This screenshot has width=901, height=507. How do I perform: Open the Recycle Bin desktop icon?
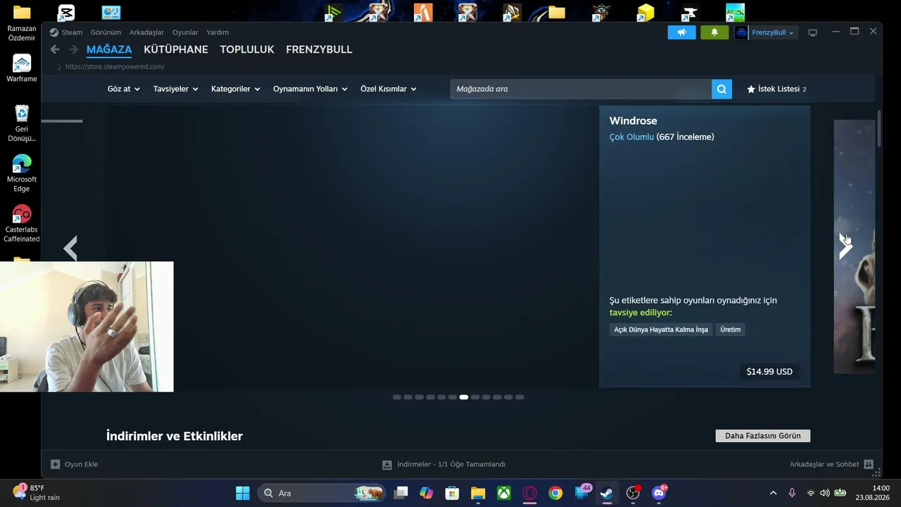(x=22, y=123)
